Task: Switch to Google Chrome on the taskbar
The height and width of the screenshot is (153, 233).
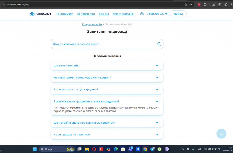Action: 145,149
